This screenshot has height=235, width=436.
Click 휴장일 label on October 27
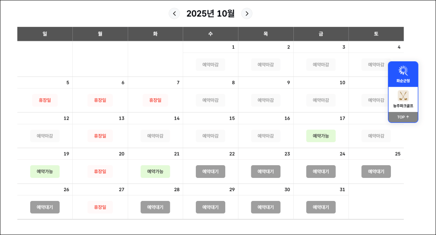[100, 207]
